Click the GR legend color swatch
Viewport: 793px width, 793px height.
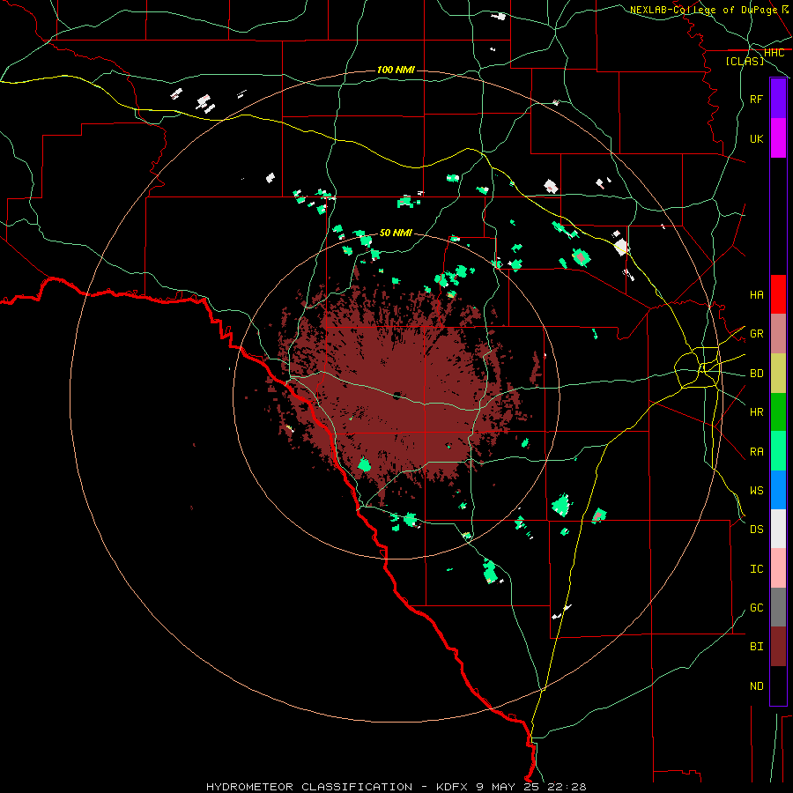(x=778, y=334)
